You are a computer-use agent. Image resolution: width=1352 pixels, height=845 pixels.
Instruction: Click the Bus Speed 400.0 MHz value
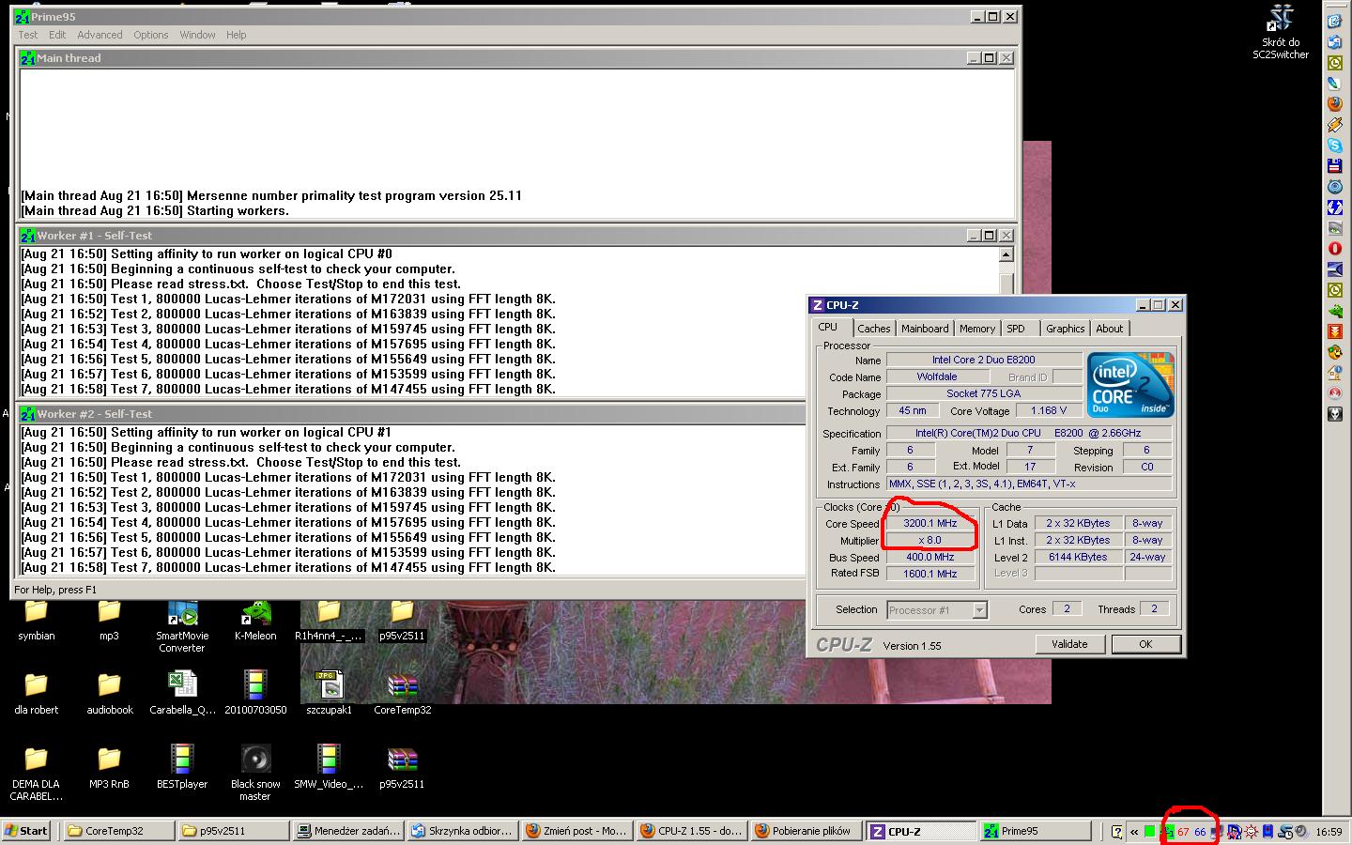930,558
